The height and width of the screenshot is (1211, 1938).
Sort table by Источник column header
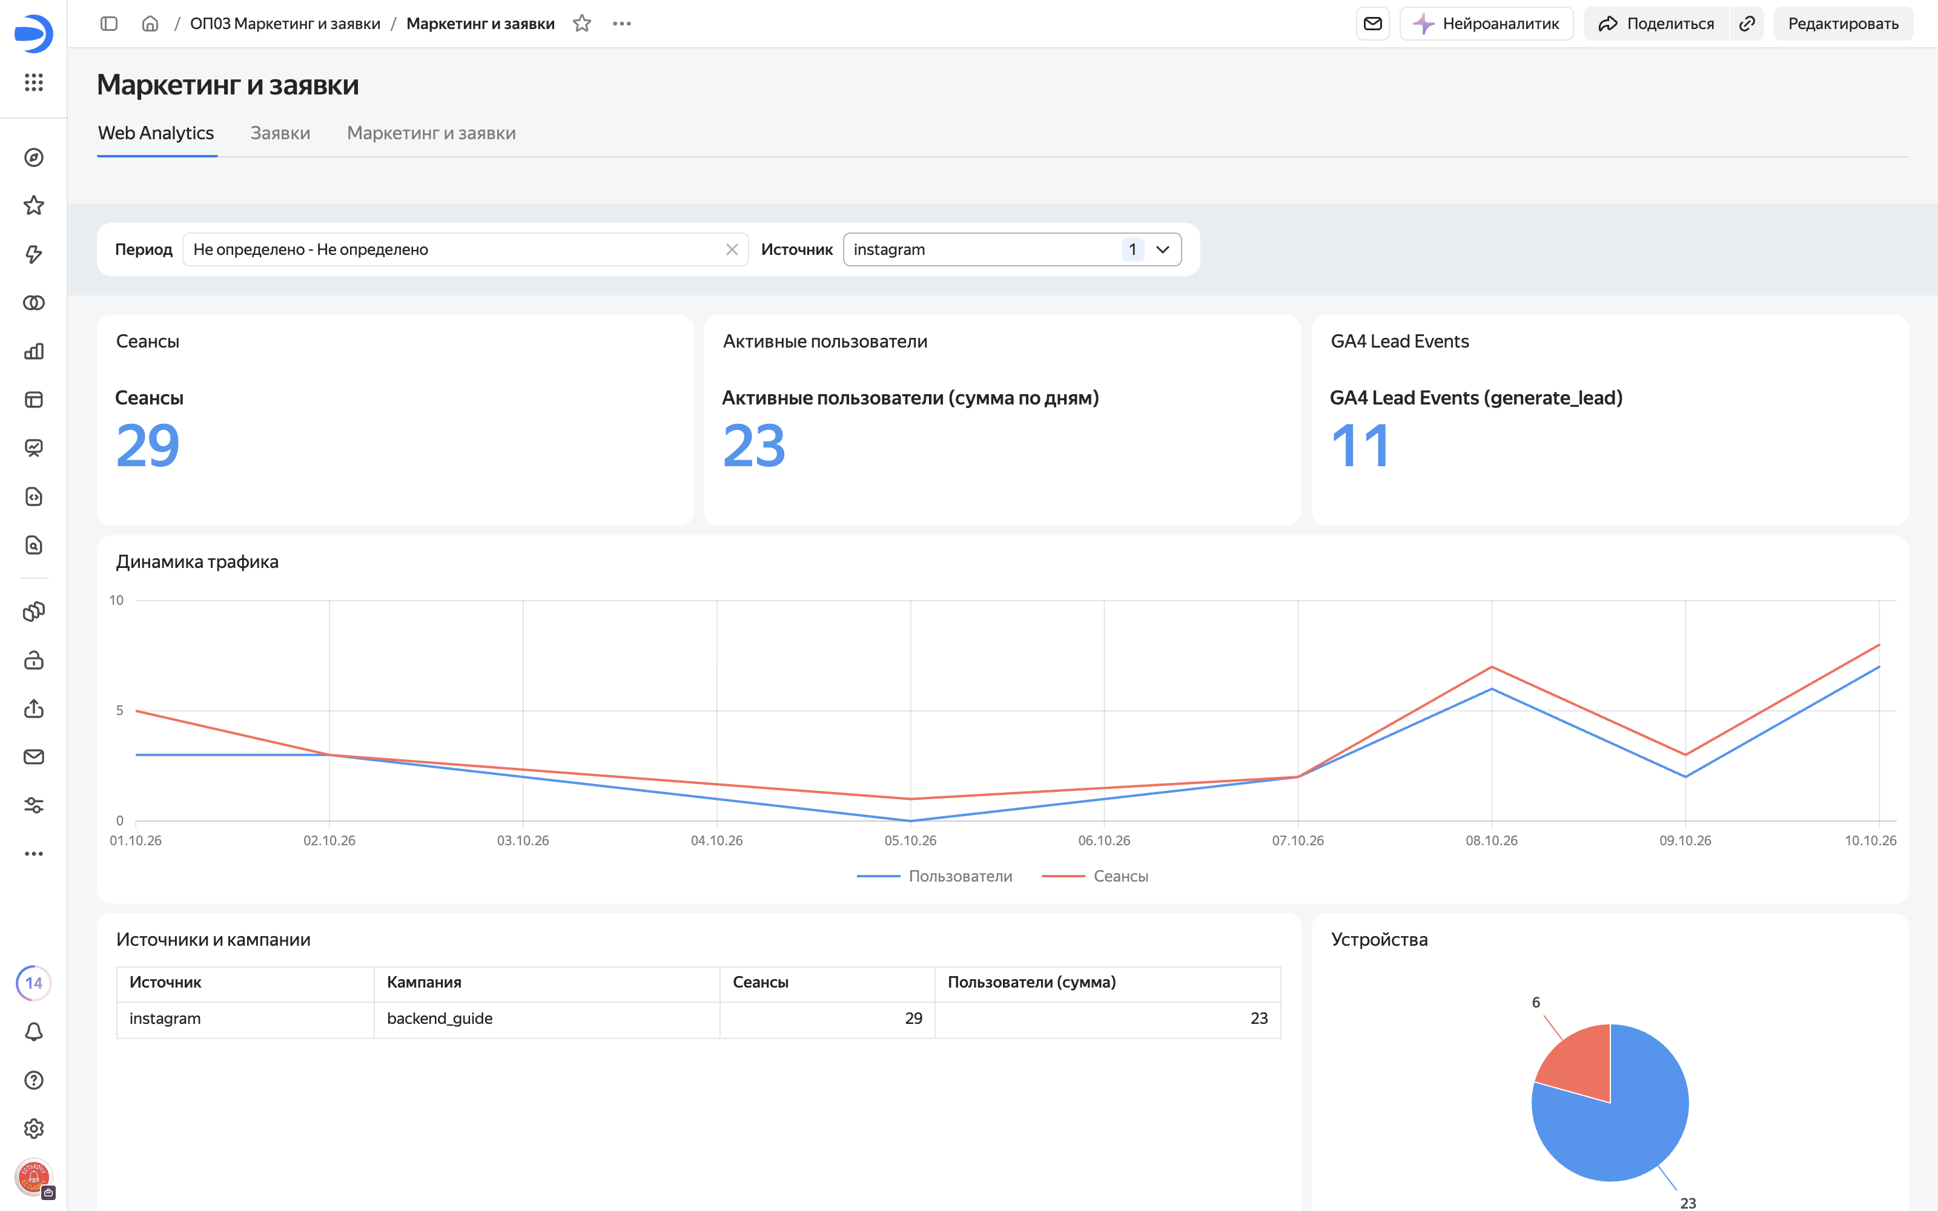coord(245,983)
